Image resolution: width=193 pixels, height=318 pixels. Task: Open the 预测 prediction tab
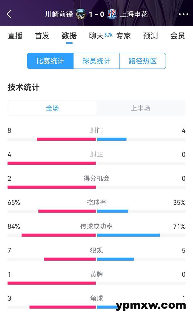[151, 36]
